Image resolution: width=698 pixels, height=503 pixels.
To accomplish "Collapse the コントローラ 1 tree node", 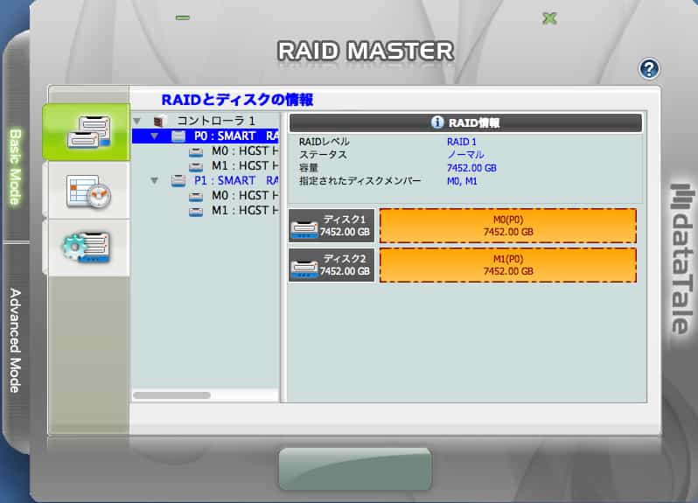I will (137, 121).
